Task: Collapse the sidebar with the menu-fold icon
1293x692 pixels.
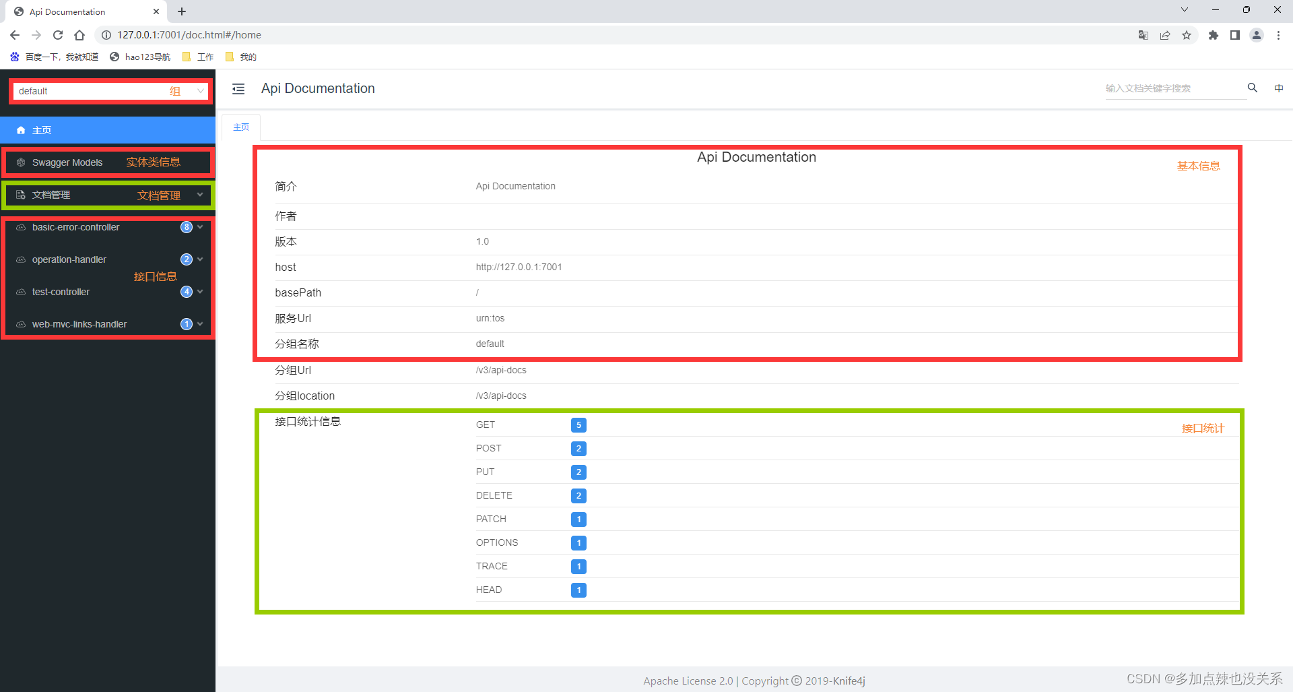Action: (x=238, y=89)
